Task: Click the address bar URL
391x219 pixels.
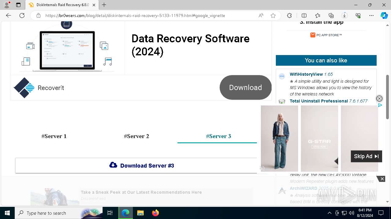Action: coord(135,16)
